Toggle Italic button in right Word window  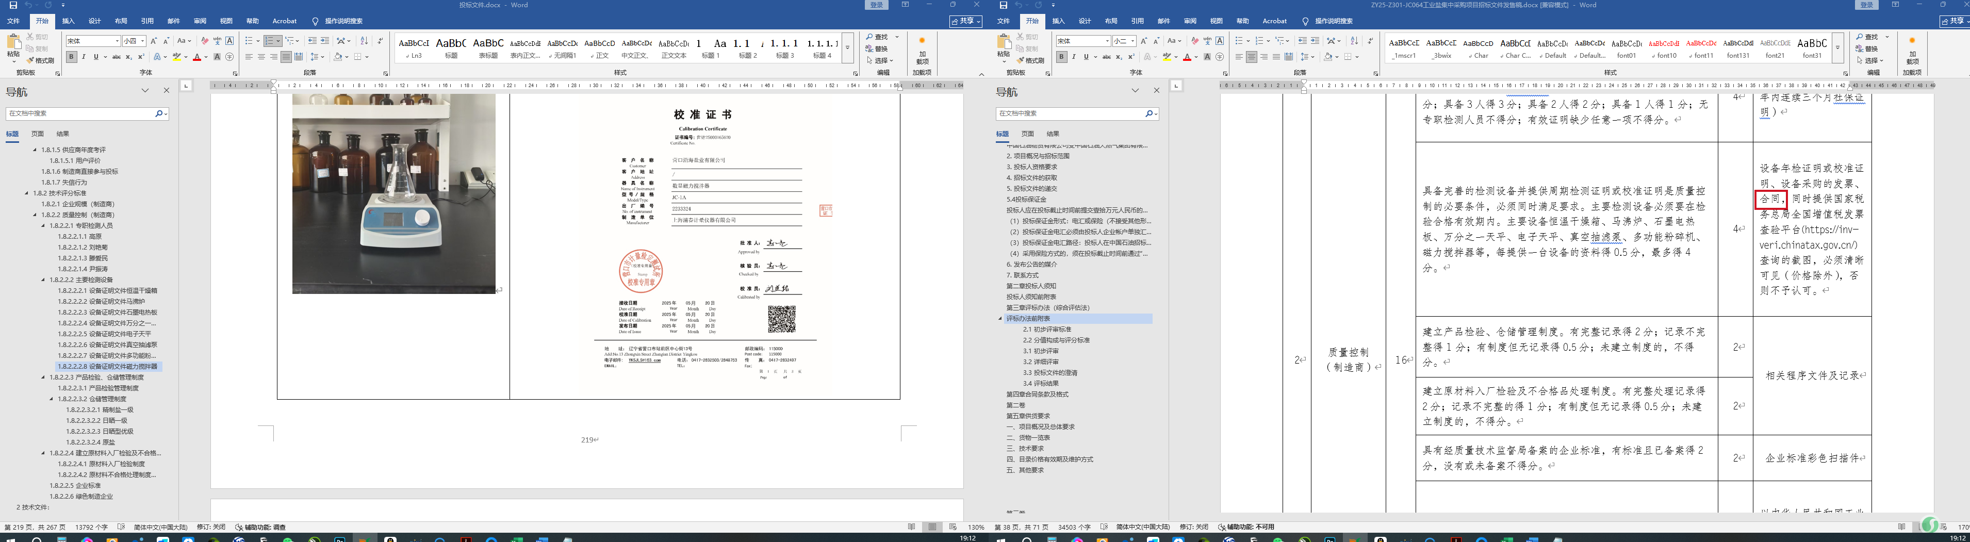click(x=1074, y=57)
